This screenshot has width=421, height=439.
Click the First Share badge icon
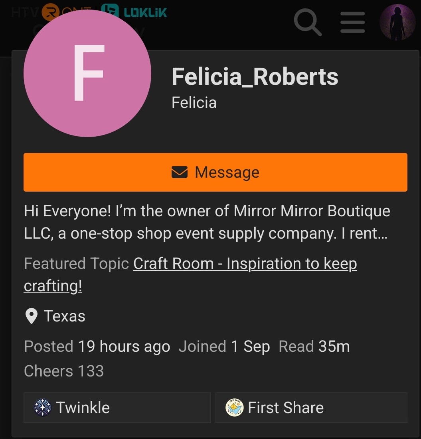234,408
